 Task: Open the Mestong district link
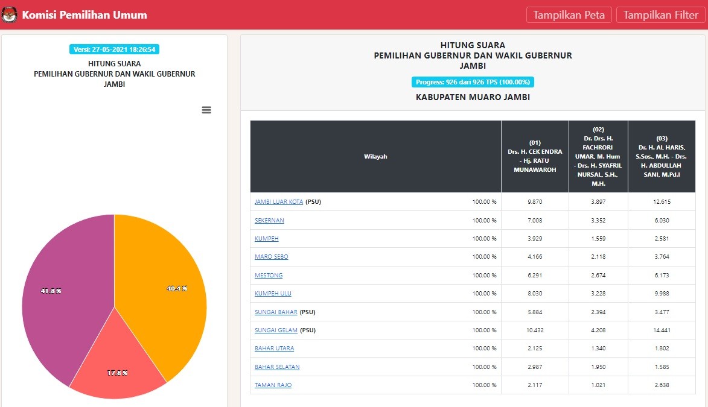[269, 276]
